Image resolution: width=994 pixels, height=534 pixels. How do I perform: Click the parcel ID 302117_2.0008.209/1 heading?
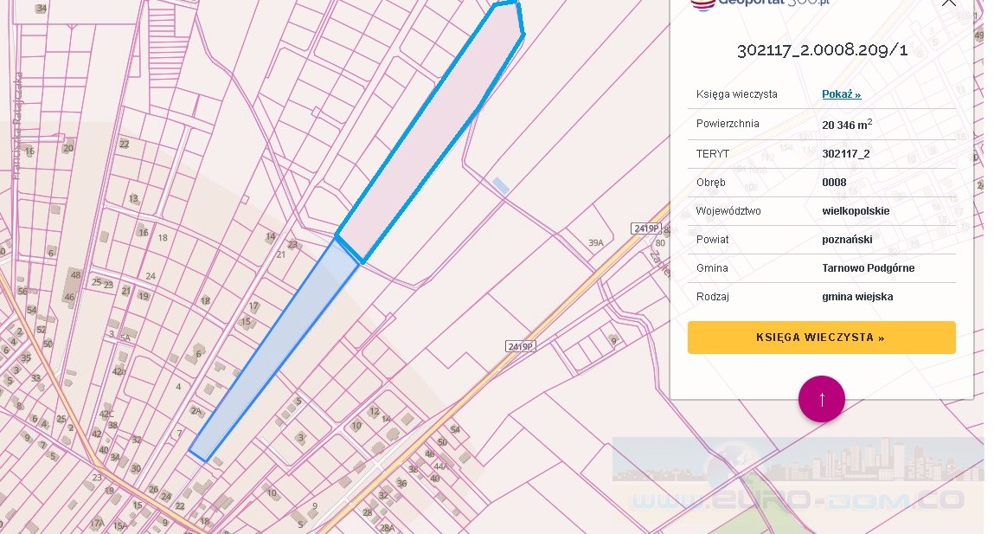(822, 50)
